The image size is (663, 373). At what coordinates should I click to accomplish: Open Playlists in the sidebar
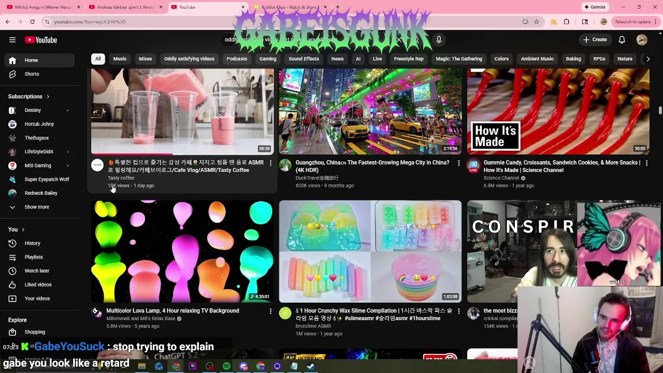tap(39, 257)
